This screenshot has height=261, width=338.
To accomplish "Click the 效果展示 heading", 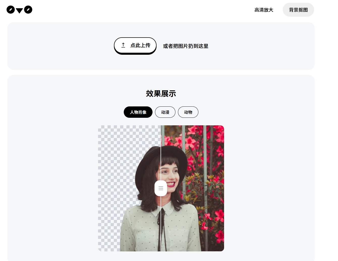I will tap(161, 94).
